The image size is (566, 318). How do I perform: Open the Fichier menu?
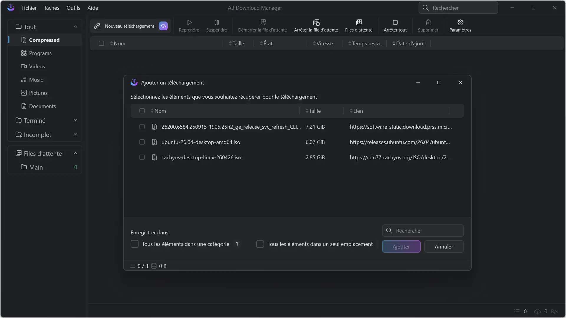coord(29,8)
